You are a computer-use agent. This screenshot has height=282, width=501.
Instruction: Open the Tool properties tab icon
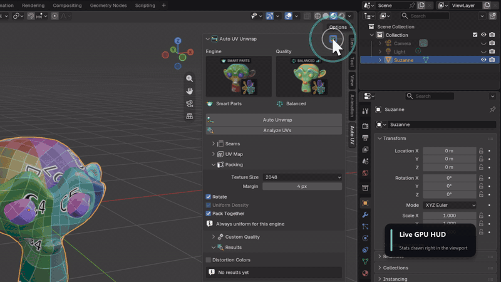coord(365,111)
